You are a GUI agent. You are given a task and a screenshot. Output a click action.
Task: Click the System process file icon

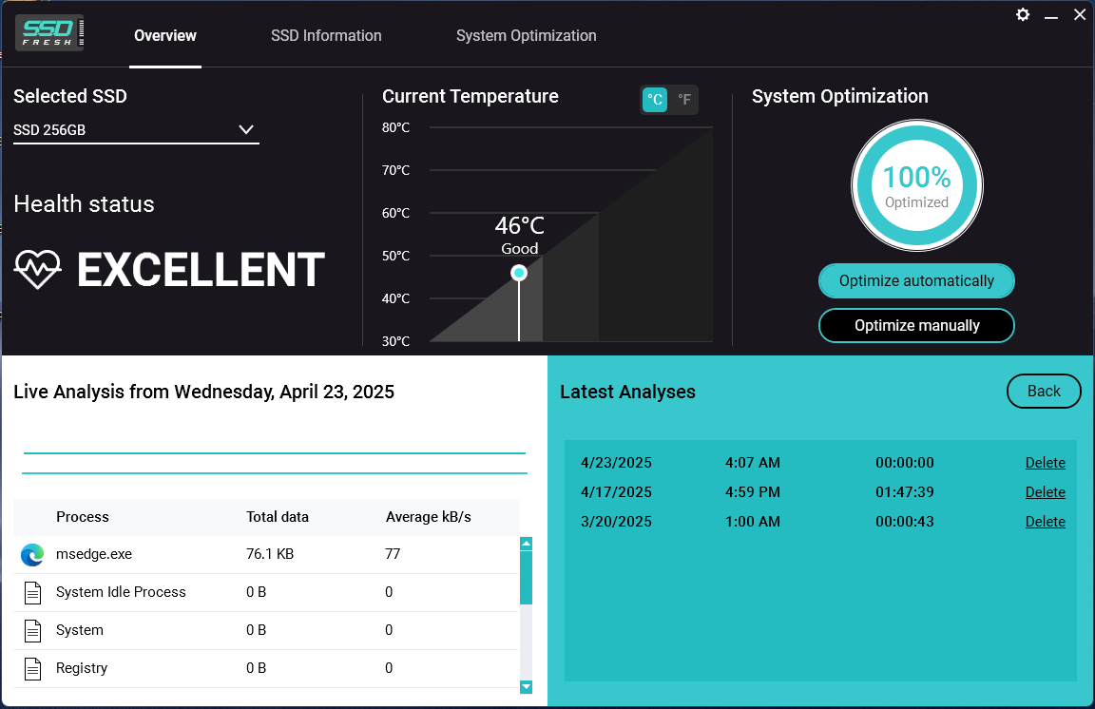tap(33, 631)
